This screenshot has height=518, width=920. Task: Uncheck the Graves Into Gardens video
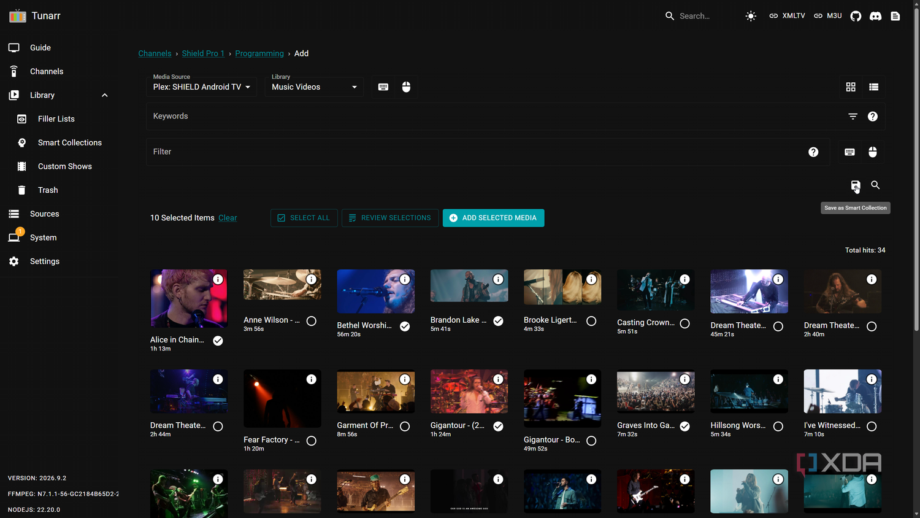pyautogui.click(x=685, y=427)
